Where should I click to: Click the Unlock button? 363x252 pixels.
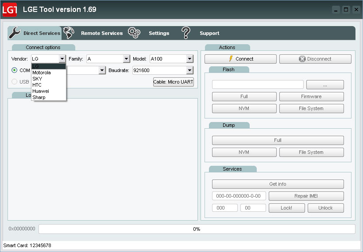point(325,208)
